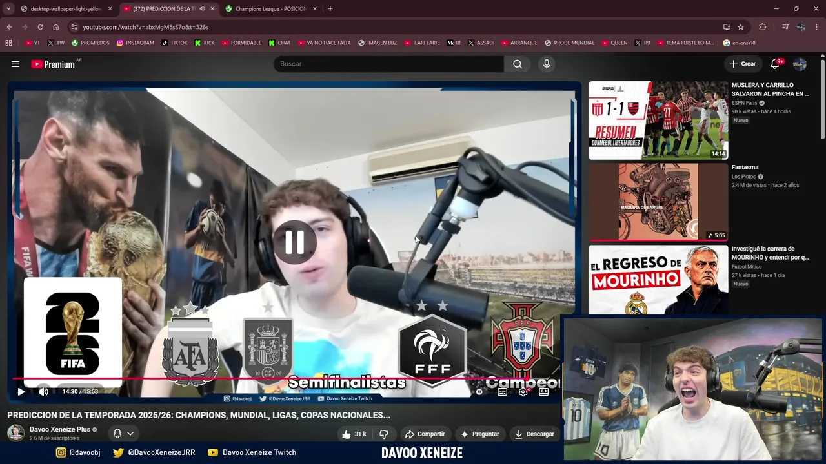Open the Crear create menu

[742, 64]
